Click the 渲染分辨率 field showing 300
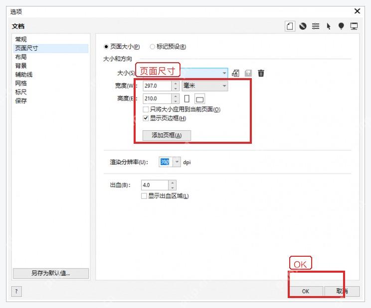This screenshot has height=308, width=371. (x=166, y=162)
